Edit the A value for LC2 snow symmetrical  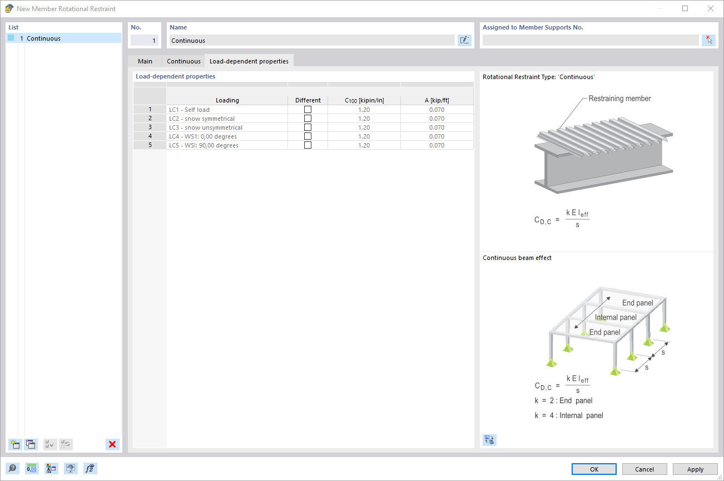(x=437, y=118)
